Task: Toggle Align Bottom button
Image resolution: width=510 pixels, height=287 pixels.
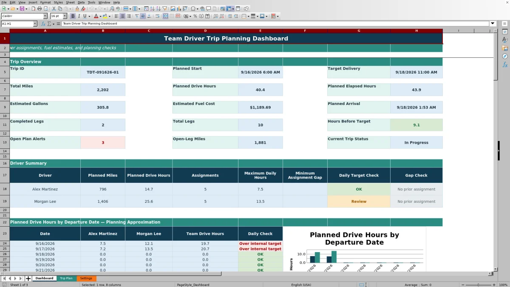Action: pyautogui.click(x=149, y=16)
